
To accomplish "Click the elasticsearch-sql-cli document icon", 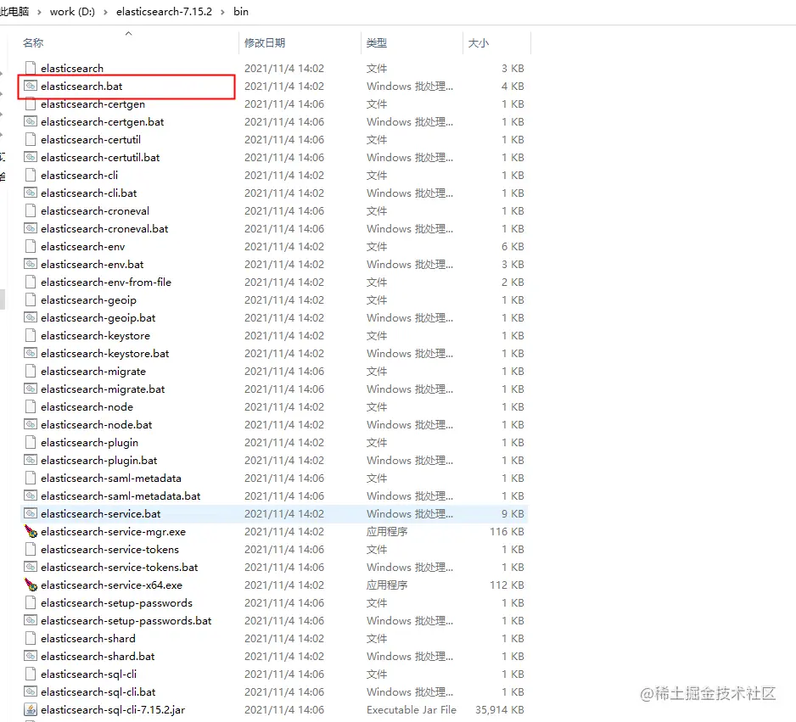I will (x=31, y=674).
